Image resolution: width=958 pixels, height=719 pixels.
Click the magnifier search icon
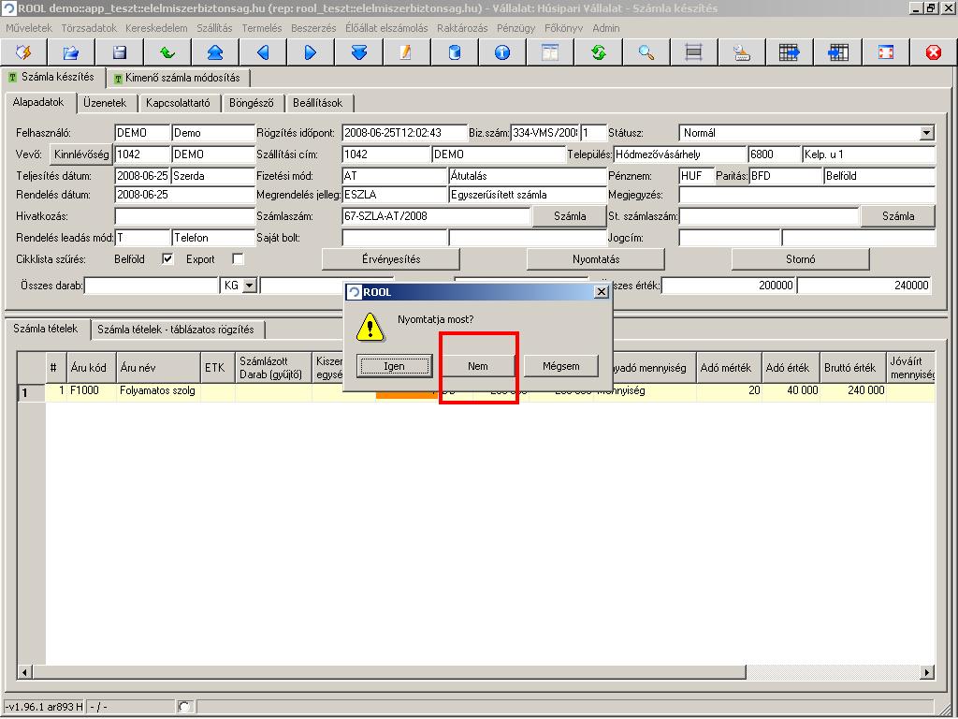646,52
